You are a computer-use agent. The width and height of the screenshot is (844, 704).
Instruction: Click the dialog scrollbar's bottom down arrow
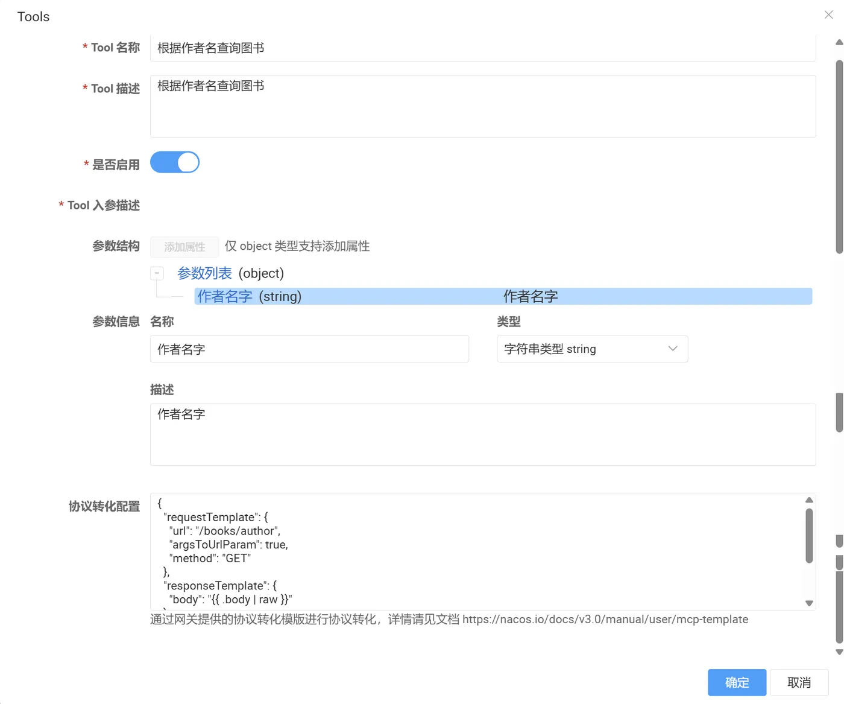click(839, 652)
